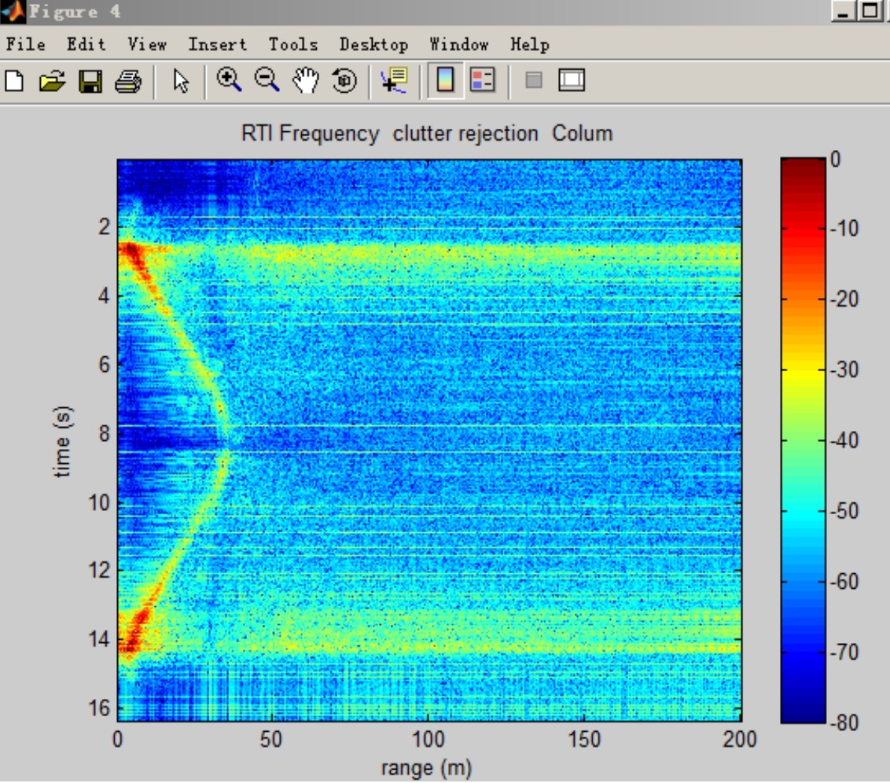Open the Insert menu

[x=218, y=44]
